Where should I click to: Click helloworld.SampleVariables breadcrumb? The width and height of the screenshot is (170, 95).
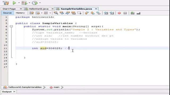click(25, 87)
